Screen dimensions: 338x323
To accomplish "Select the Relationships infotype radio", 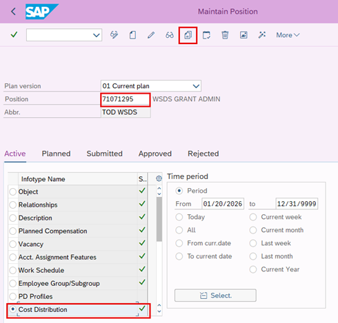I will click(13, 205).
